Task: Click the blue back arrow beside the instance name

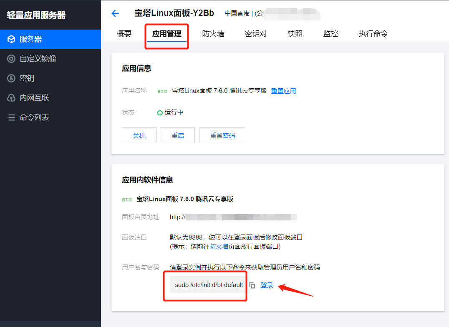Action: 115,13
